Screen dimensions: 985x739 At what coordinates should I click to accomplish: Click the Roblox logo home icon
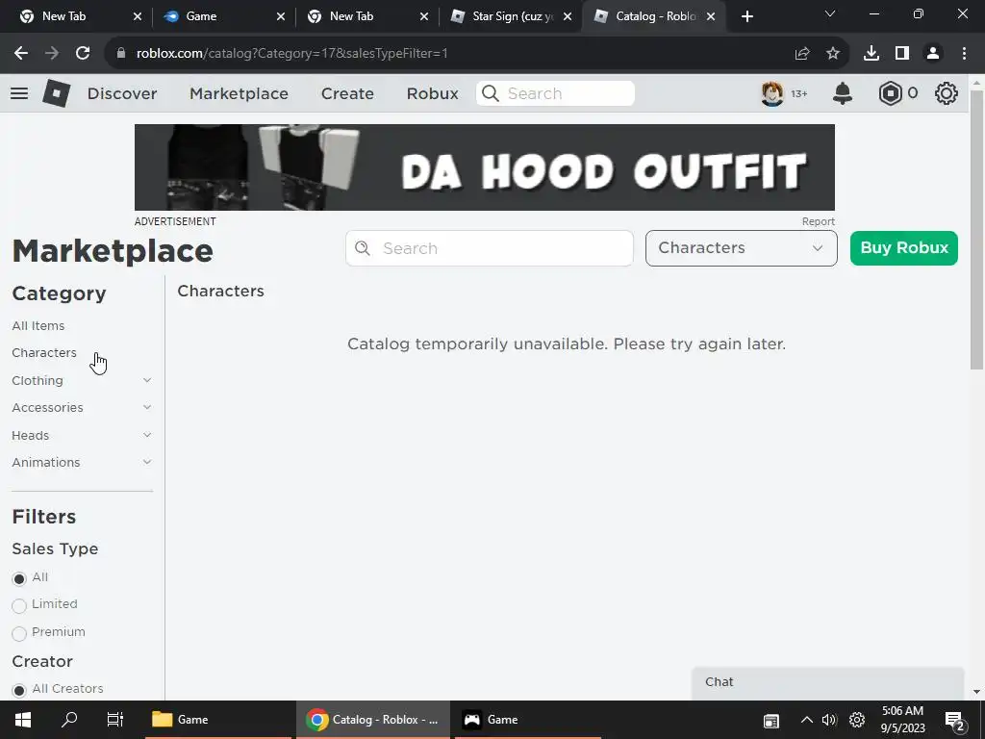[56, 93]
